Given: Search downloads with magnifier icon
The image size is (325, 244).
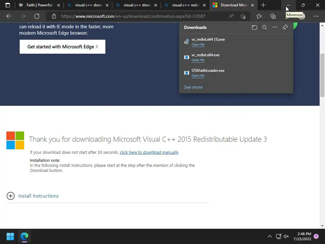Looking at the screenshot, I should (x=264, y=27).
